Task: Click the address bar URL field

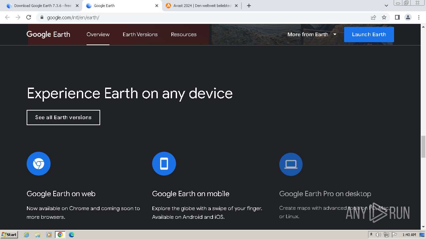Action: coord(206,17)
